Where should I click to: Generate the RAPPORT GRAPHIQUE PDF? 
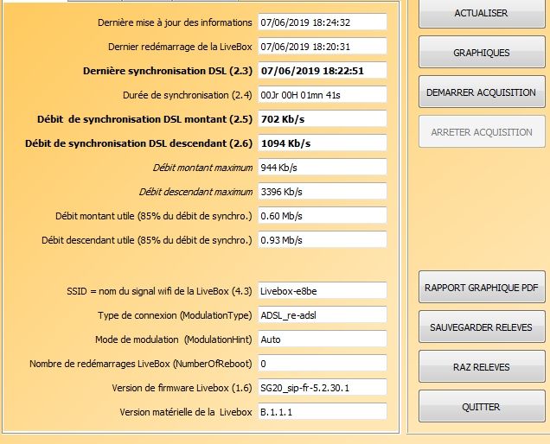pyautogui.click(x=482, y=288)
